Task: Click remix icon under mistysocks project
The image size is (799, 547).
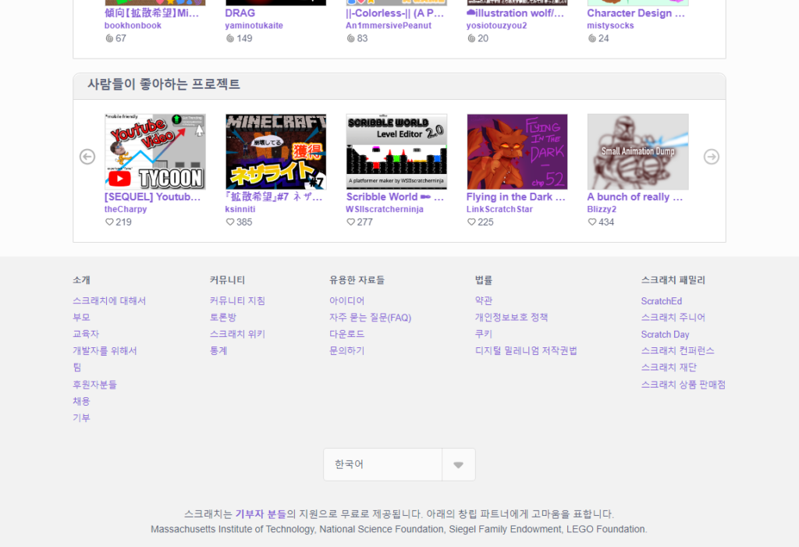Action: pyautogui.click(x=592, y=38)
